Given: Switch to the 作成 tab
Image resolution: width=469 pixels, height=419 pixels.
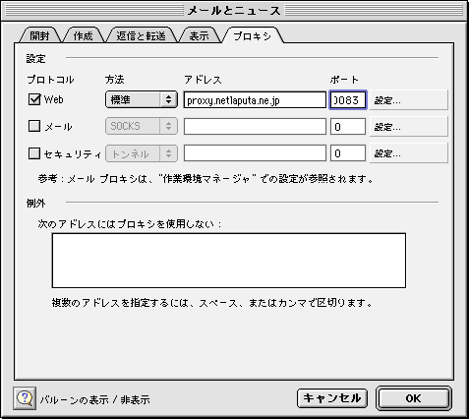Looking at the screenshot, I should tap(83, 35).
